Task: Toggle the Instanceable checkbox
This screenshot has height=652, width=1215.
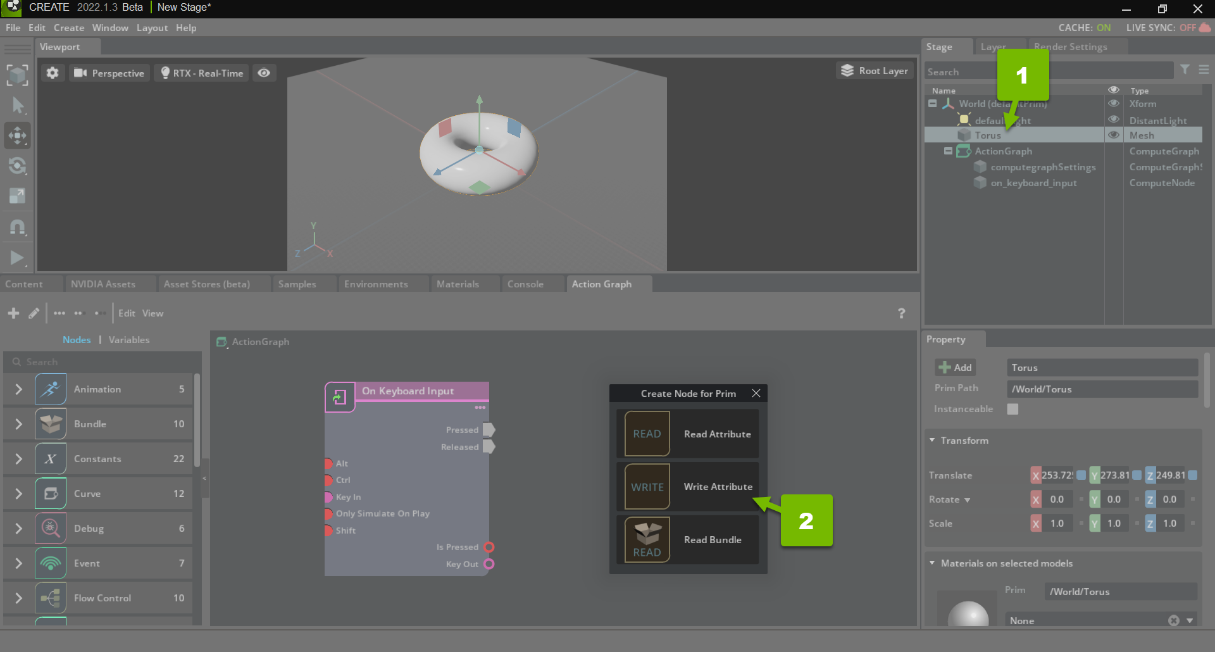Action: (1012, 409)
